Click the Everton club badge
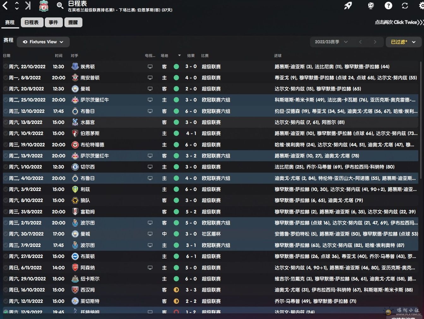424x319 pixels. point(75,66)
